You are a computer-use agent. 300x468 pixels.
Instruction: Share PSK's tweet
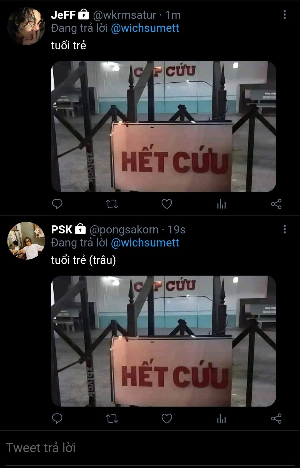(x=276, y=419)
